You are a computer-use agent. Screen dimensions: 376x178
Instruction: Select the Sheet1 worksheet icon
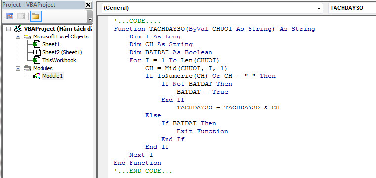tap(37, 44)
